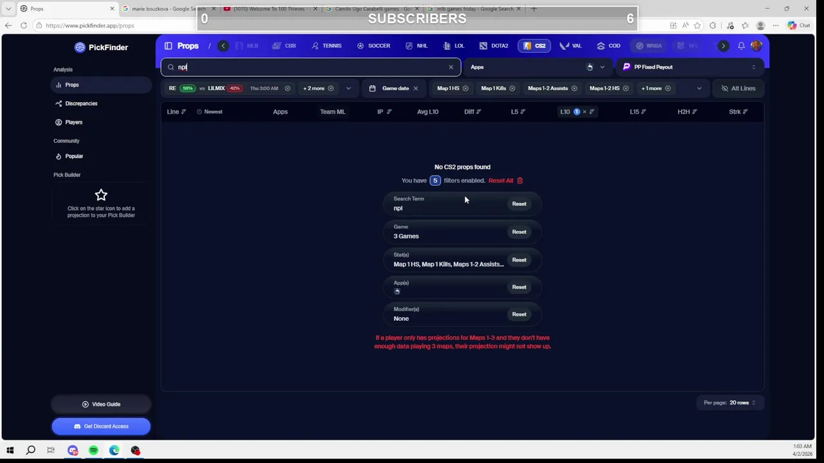Go to previous sports with left arrow
This screenshot has height=463, width=824.
click(x=223, y=46)
